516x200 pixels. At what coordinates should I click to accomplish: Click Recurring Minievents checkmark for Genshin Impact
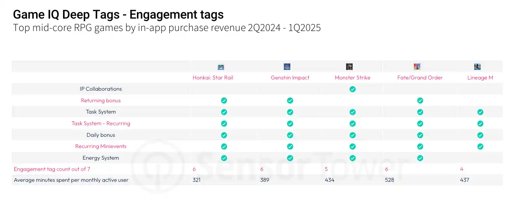pyautogui.click(x=290, y=147)
